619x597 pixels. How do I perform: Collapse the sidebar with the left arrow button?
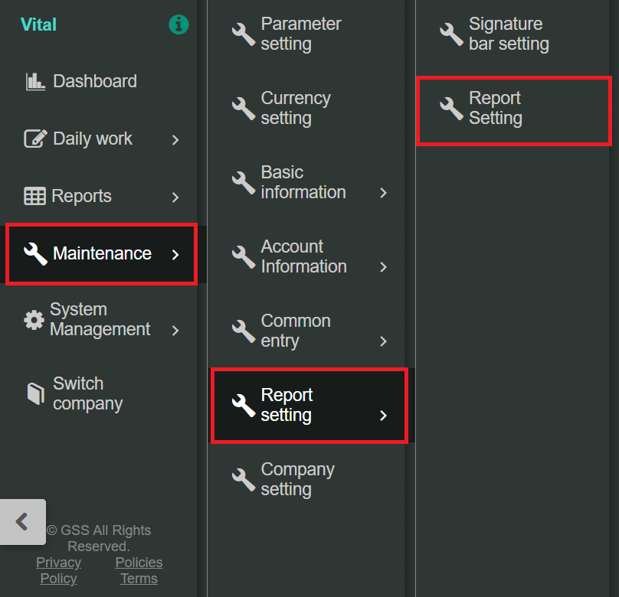(x=22, y=522)
